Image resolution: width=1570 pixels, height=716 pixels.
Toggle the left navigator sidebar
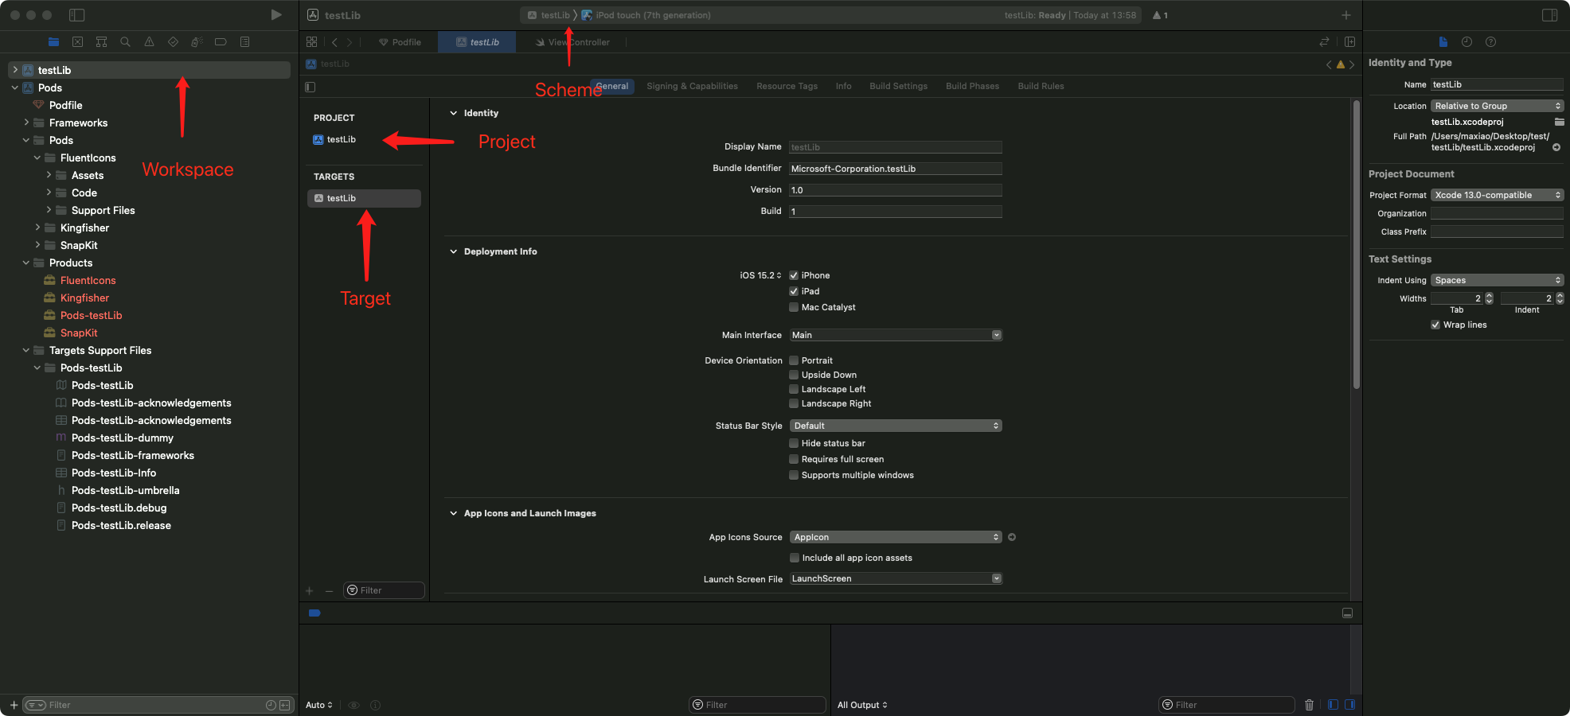(77, 15)
